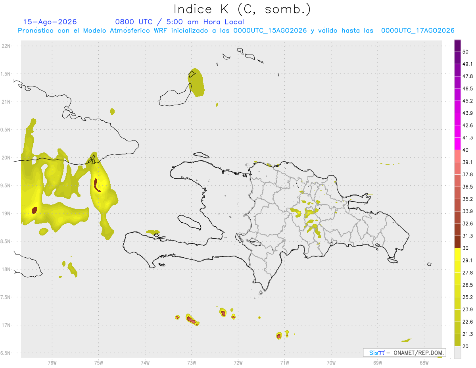Click the legend value 40
The image size is (476, 368).
point(466,150)
